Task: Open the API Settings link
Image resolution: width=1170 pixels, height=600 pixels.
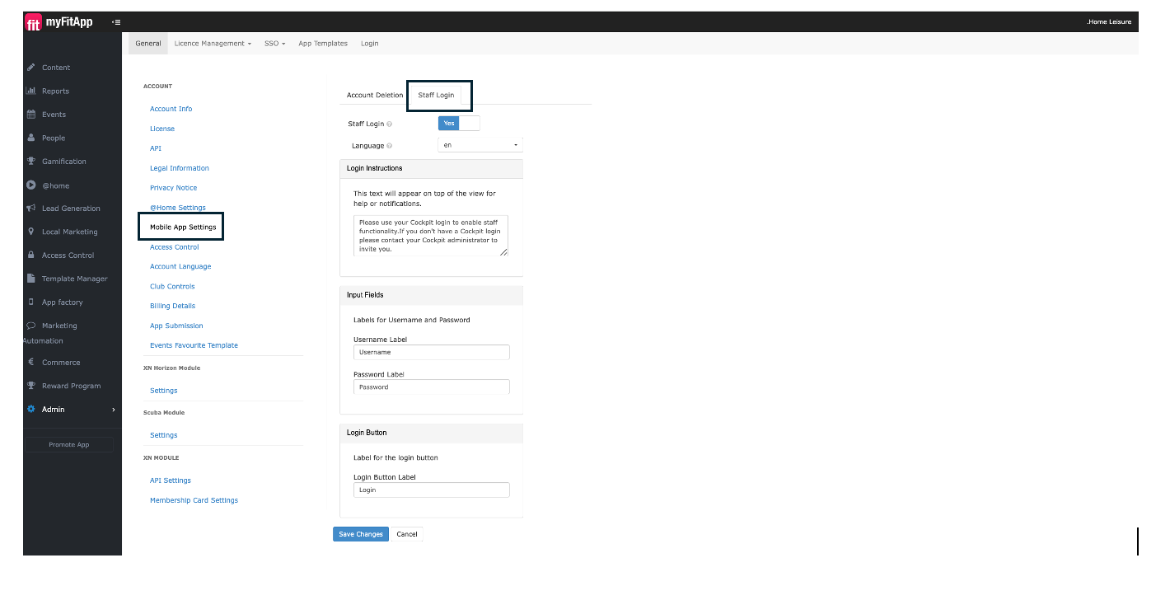Action: (171, 480)
